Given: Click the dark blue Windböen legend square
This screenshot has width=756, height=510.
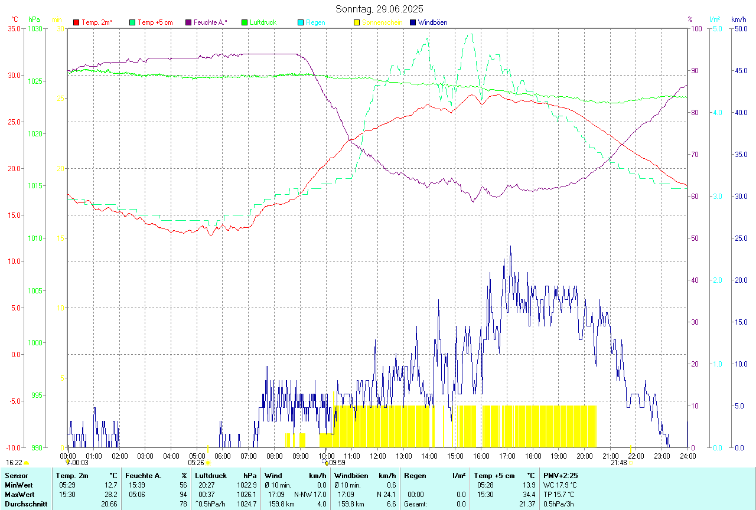Looking at the screenshot, I should pyautogui.click(x=413, y=22).
